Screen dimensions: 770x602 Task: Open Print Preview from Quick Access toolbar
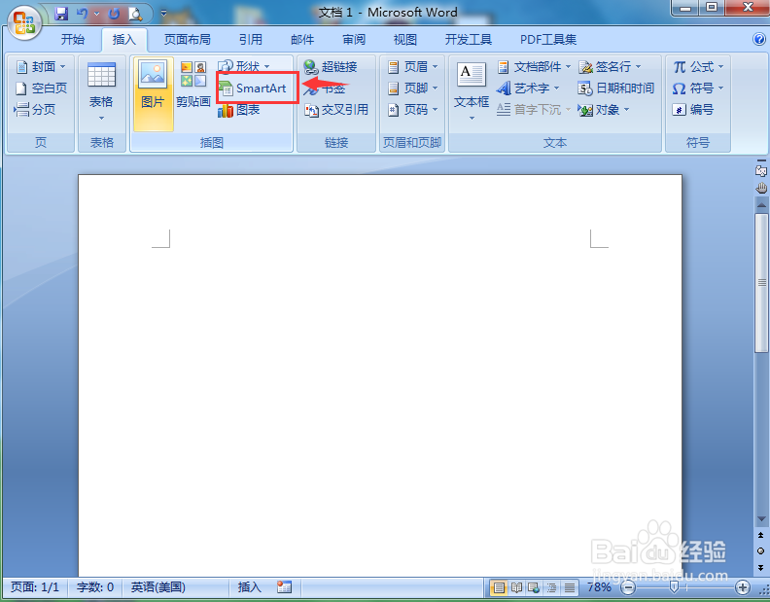(x=135, y=14)
